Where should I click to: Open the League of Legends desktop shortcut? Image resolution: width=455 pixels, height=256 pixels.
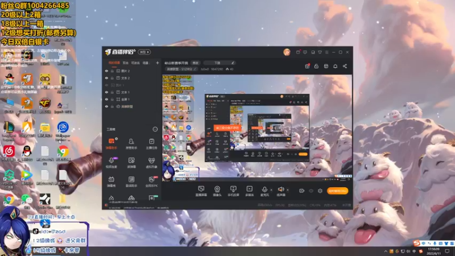(x=9, y=131)
